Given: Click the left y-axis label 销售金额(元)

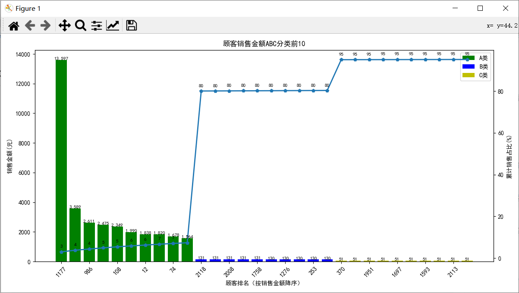Looking at the screenshot, I should (10, 156).
